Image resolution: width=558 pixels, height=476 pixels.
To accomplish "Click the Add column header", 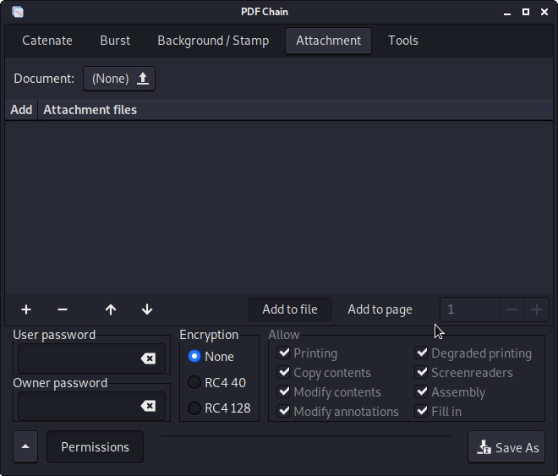I will click(x=21, y=110).
